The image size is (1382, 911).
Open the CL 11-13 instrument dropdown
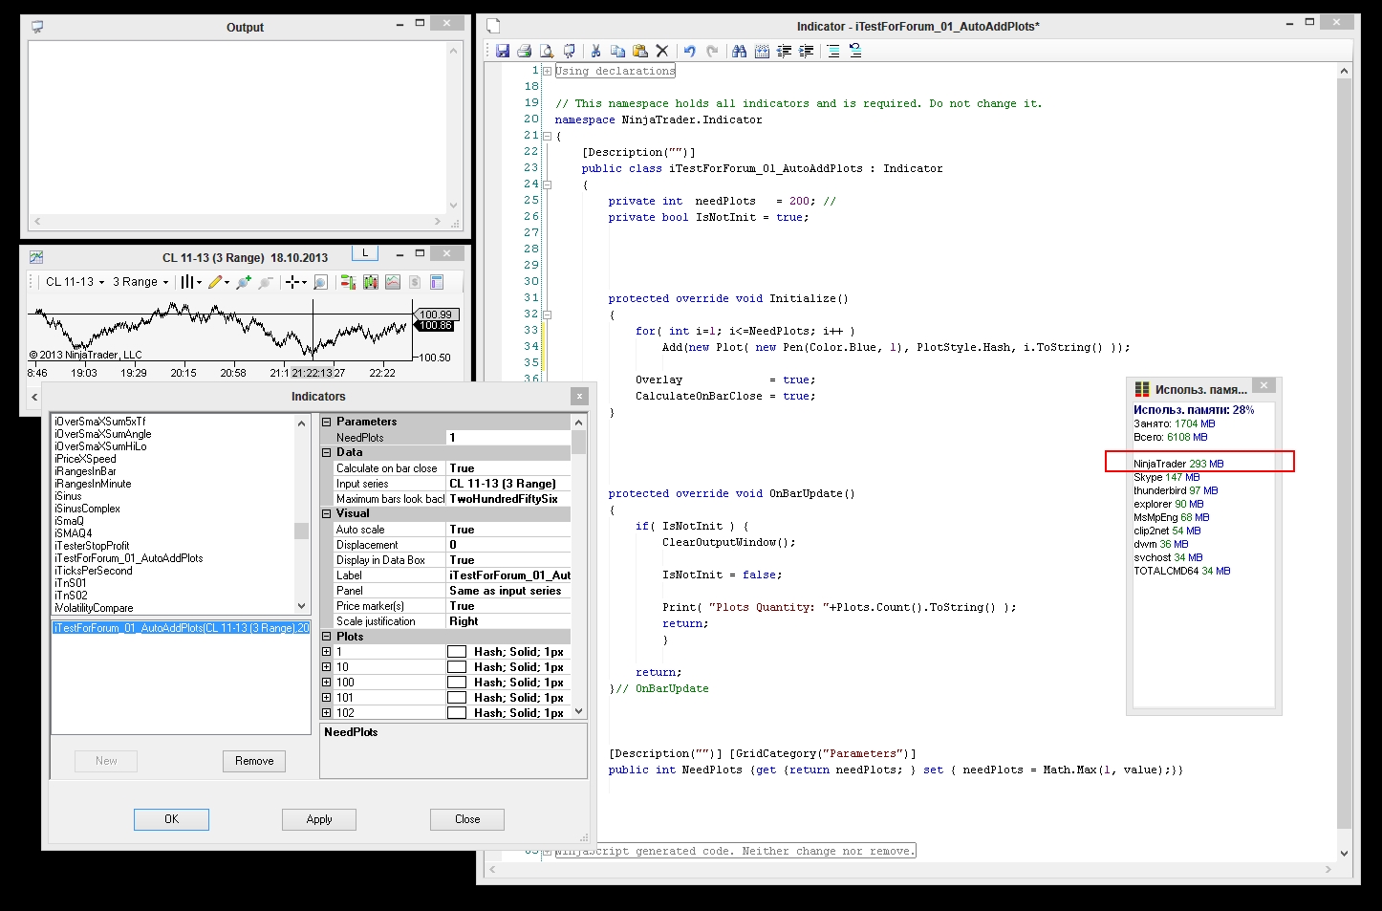coord(75,282)
